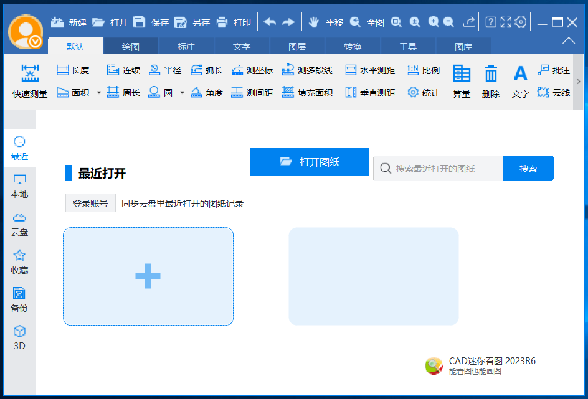Click the Undo arrow in the title toolbar
The width and height of the screenshot is (588, 399).
(x=270, y=22)
